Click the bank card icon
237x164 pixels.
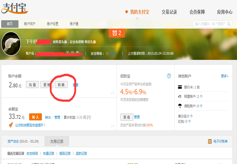pyautogui.click(x=180, y=87)
